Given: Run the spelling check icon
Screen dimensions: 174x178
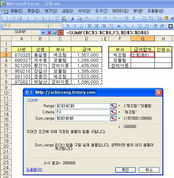Looking at the screenshot, I should click(x=57, y=18).
